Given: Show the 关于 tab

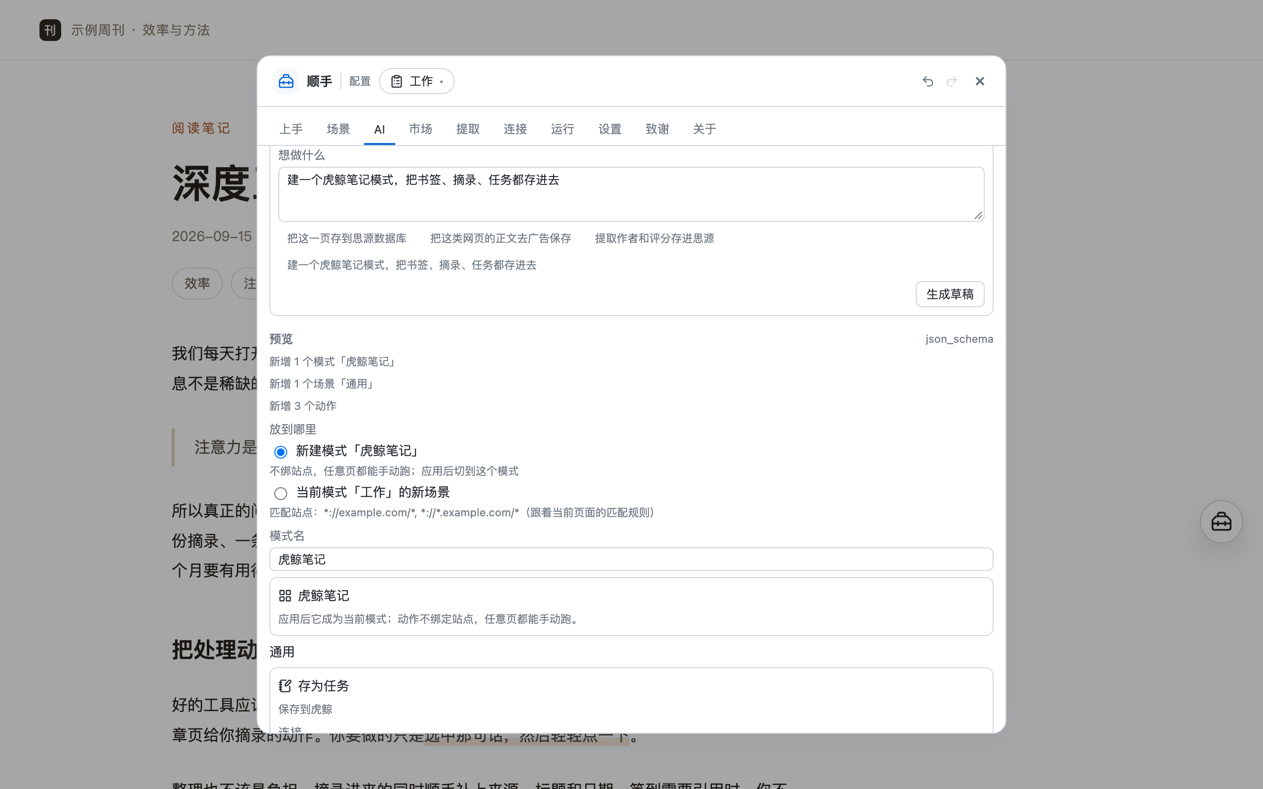Looking at the screenshot, I should [x=705, y=129].
